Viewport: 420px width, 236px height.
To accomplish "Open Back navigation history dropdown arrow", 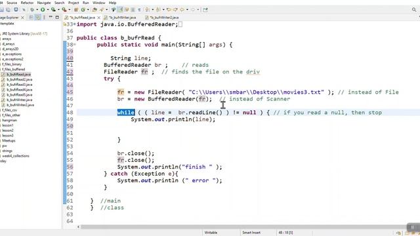I will 187,10.
